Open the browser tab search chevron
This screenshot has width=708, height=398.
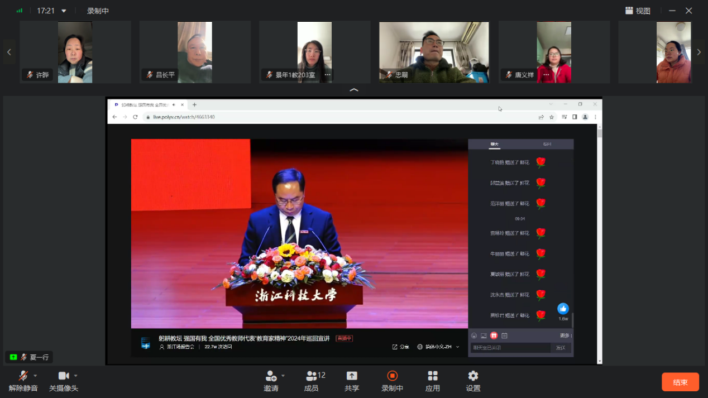tap(551, 104)
